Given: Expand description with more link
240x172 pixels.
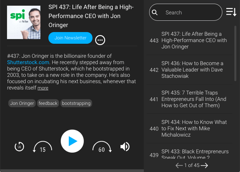Looking at the screenshot, I should tap(43, 88).
